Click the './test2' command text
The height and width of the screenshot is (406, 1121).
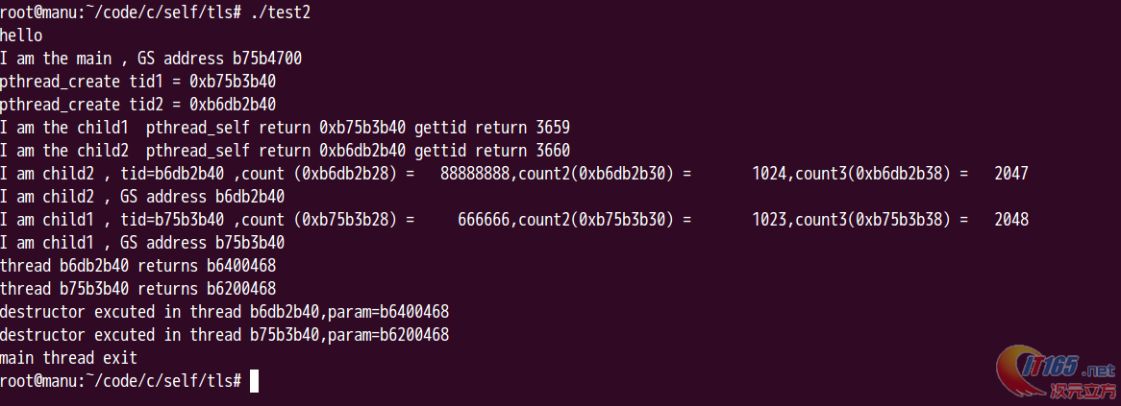(281, 12)
